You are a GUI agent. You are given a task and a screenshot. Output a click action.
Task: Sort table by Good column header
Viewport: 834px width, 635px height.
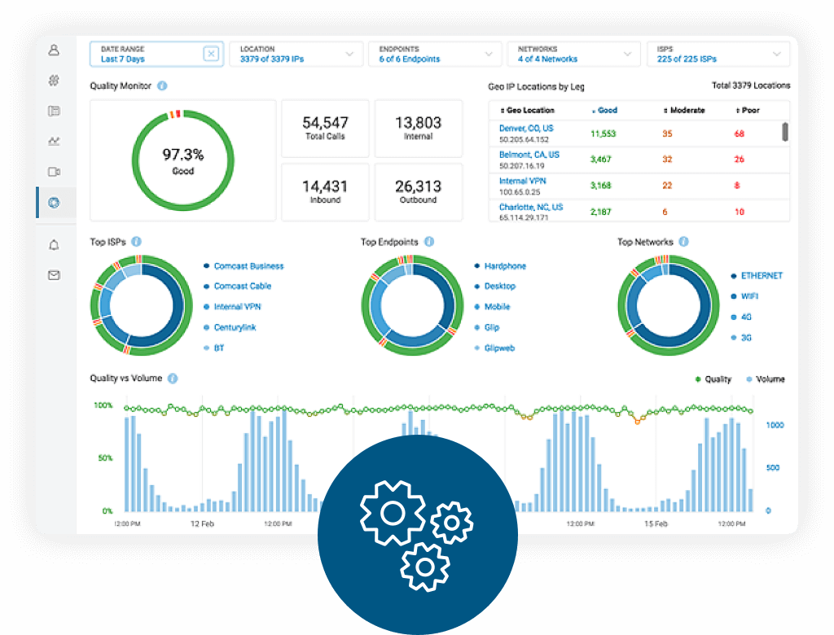pyautogui.click(x=604, y=110)
